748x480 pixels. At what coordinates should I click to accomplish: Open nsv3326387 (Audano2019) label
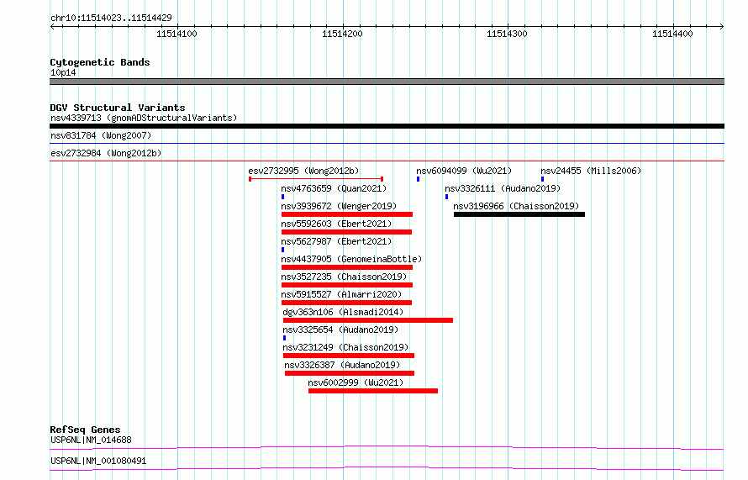coord(342,365)
